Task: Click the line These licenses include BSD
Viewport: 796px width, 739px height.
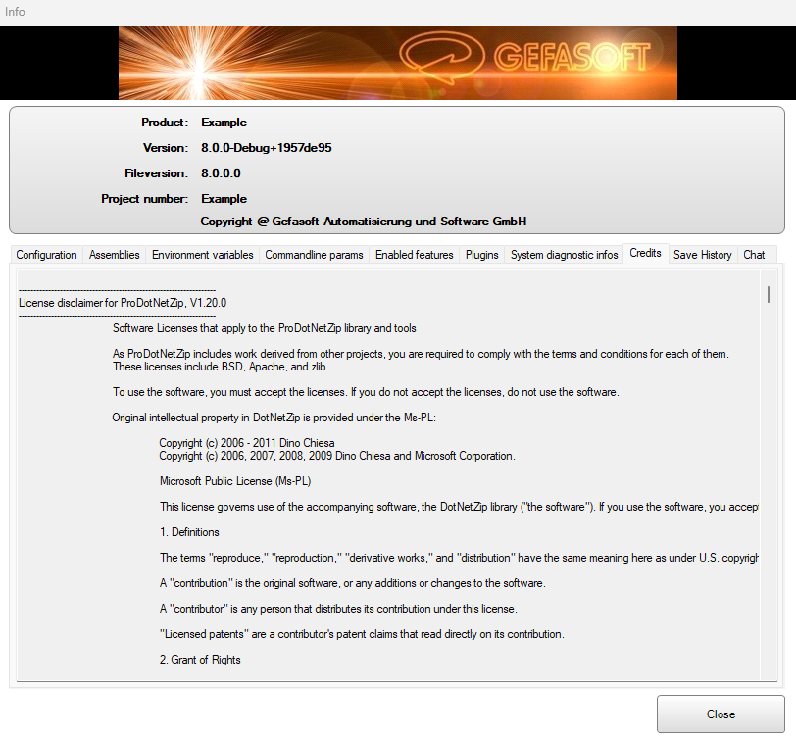Action: click(221, 367)
